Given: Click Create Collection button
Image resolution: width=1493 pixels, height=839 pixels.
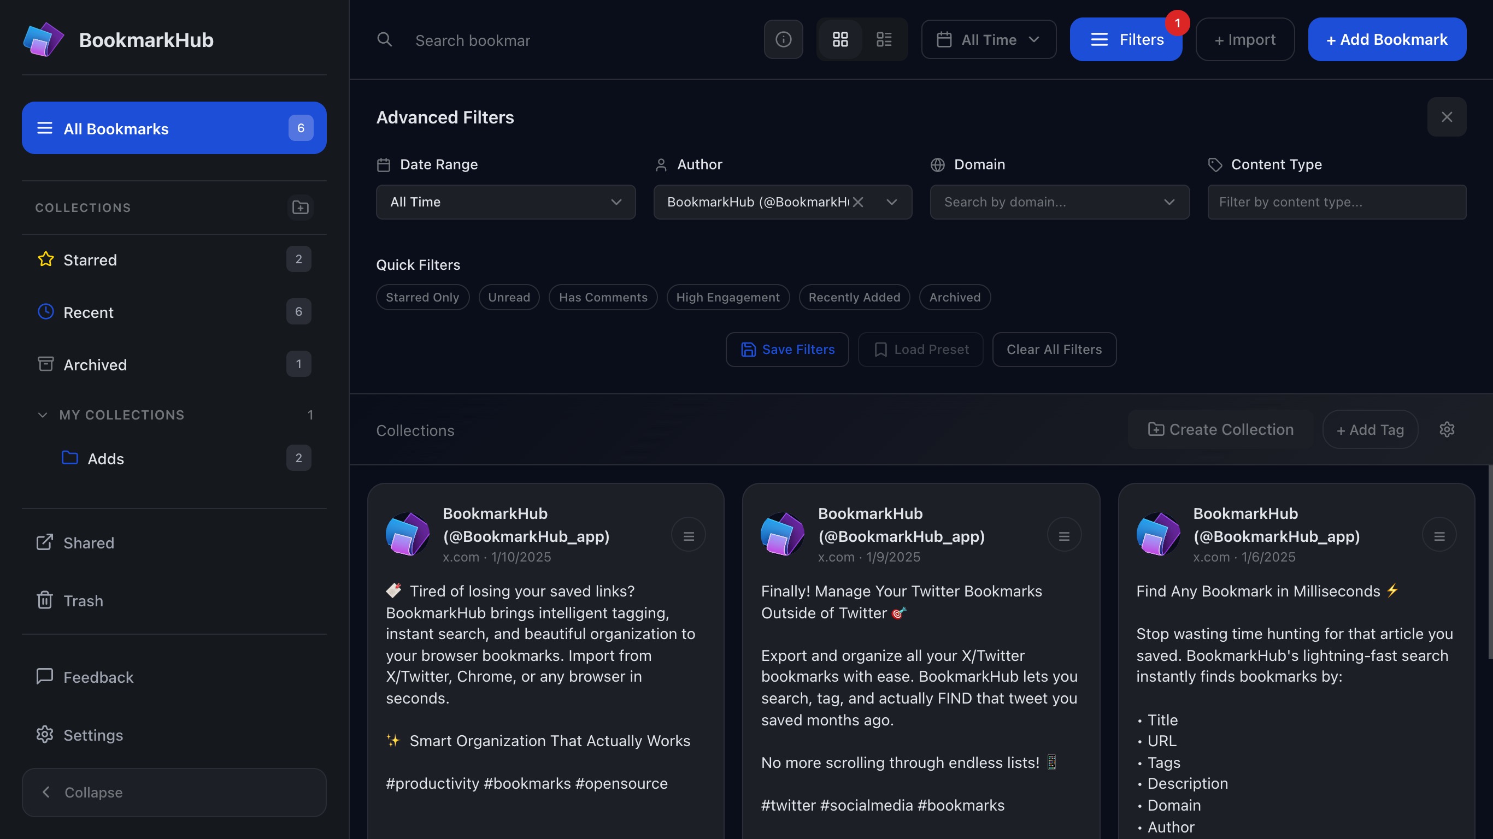Looking at the screenshot, I should click(x=1221, y=429).
